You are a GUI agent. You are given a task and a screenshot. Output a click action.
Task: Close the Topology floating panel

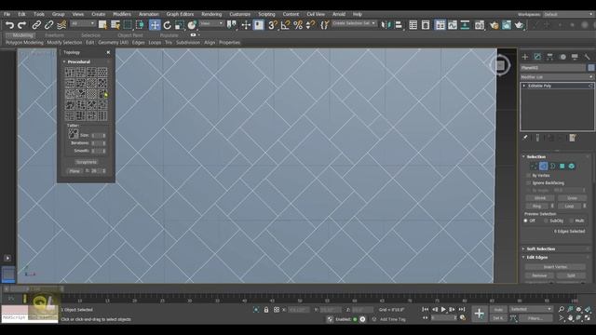pos(108,52)
